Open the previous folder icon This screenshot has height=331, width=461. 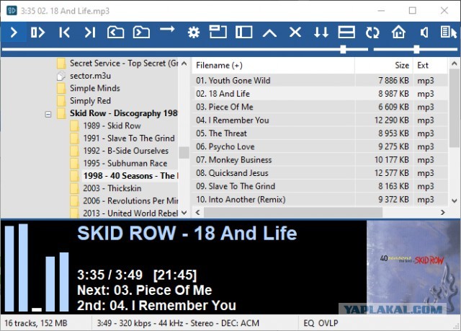(115, 32)
